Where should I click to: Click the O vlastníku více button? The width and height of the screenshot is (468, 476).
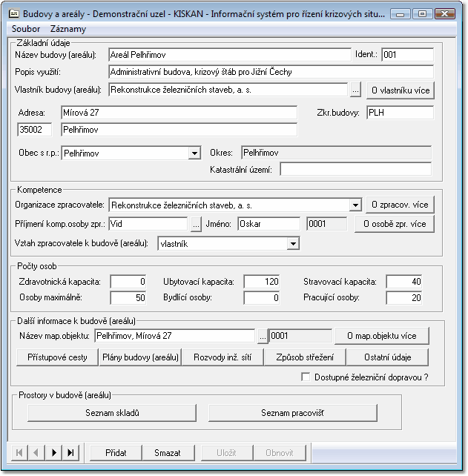click(x=401, y=90)
